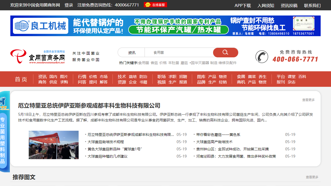Click the red magnifier search button
Image resolution: width=331 pixels, height=186 pixels.
tap(225, 52)
